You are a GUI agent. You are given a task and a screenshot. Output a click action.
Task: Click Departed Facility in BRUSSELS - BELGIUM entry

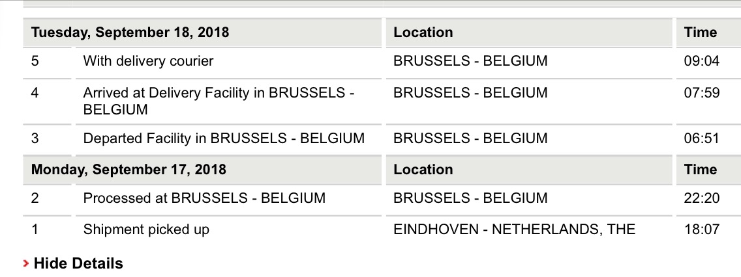pos(224,138)
